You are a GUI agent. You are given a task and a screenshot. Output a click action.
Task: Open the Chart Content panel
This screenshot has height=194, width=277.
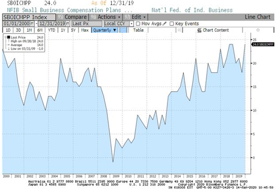(213, 30)
